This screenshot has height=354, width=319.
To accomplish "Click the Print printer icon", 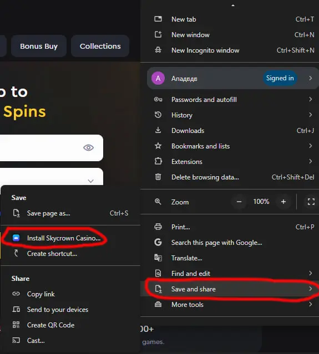I will coord(158,227).
